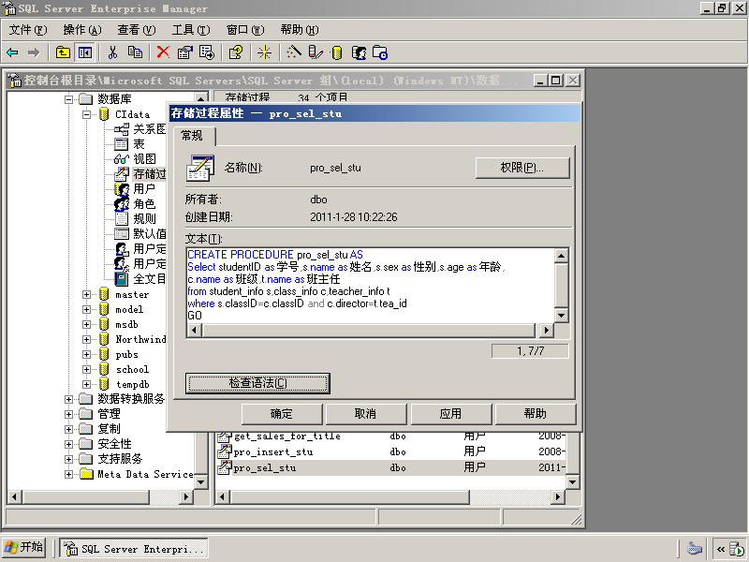The height and width of the screenshot is (562, 749).
Task: Click the new job folder-clock icon
Action: pyautogui.click(x=380, y=52)
